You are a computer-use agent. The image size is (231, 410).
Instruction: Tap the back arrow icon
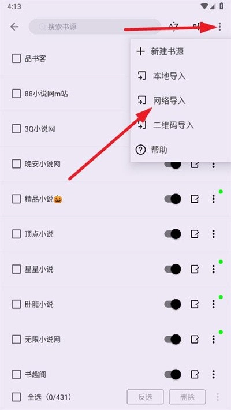(14, 27)
